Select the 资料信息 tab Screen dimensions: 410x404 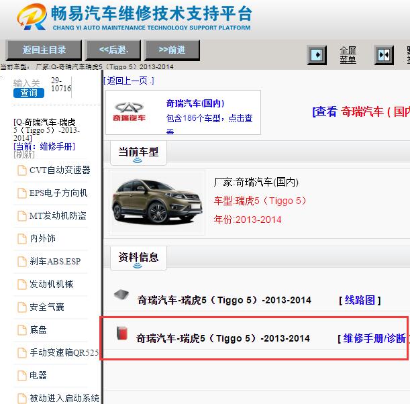click(138, 258)
